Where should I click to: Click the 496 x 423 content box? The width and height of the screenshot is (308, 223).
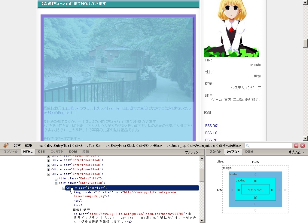(x=255, y=190)
